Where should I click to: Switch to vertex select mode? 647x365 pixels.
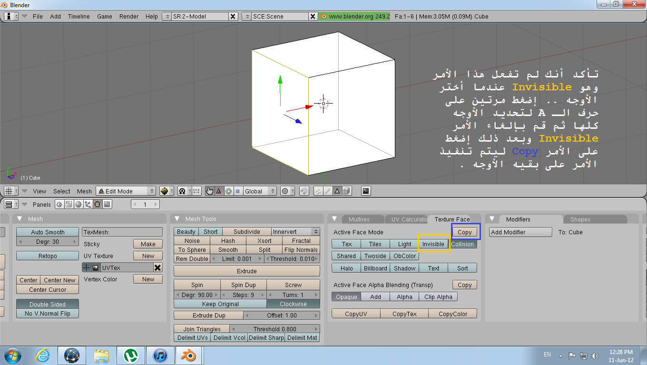pyautogui.click(x=318, y=191)
